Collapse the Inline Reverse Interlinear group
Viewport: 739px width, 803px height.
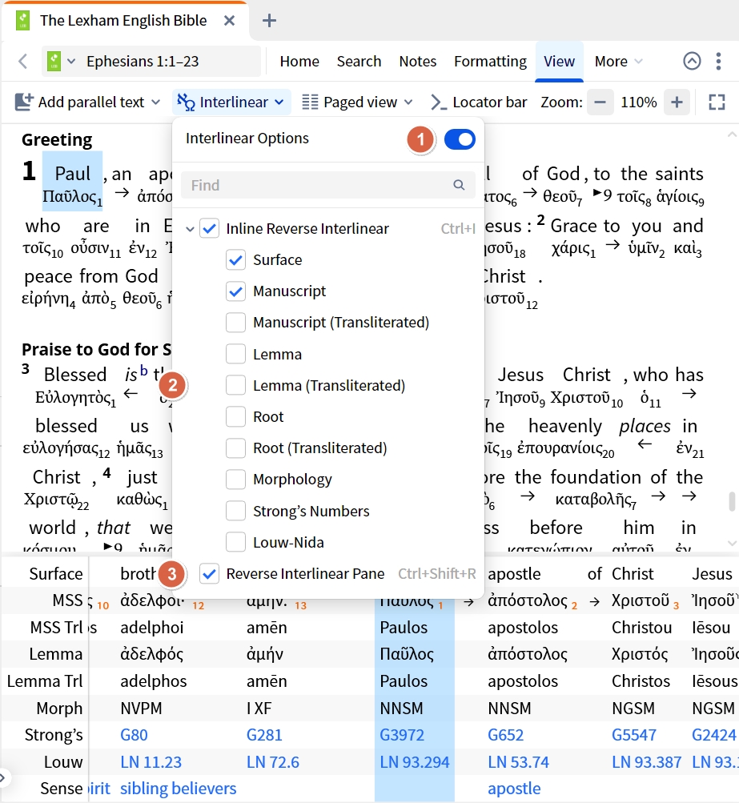click(190, 229)
